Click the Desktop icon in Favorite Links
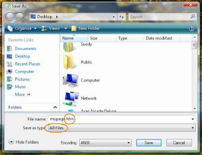The height and width of the screenshot is (155, 202). tap(9, 56)
